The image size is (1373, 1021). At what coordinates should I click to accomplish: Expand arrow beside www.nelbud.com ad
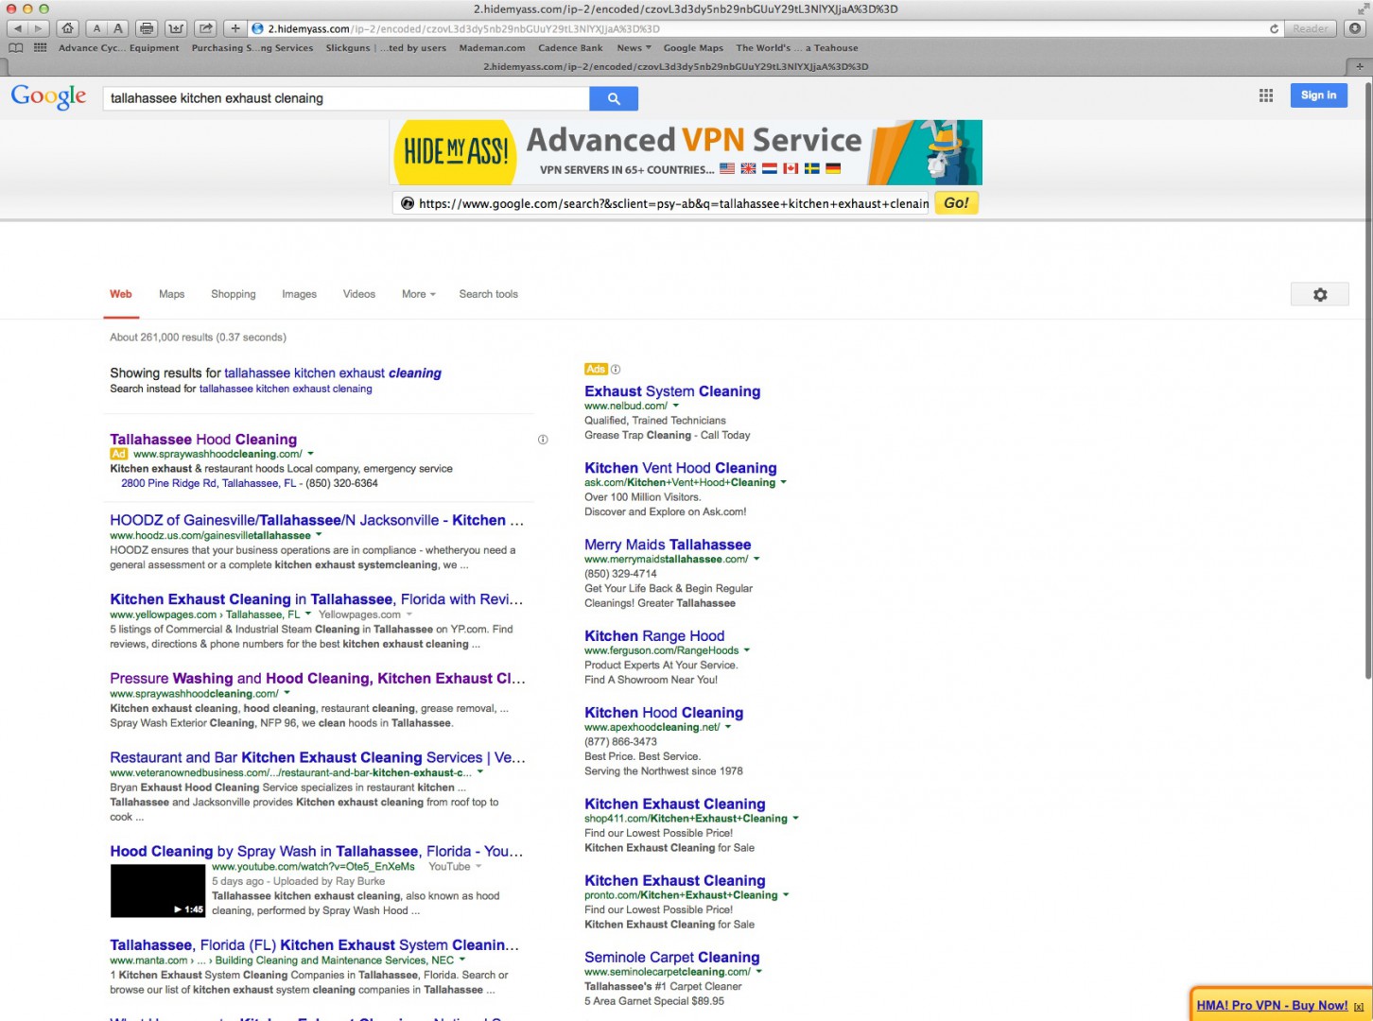[675, 406]
